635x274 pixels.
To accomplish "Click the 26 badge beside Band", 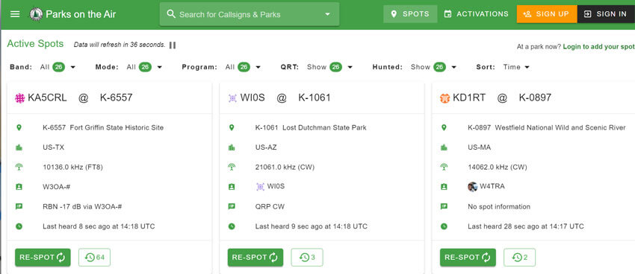I will point(59,67).
